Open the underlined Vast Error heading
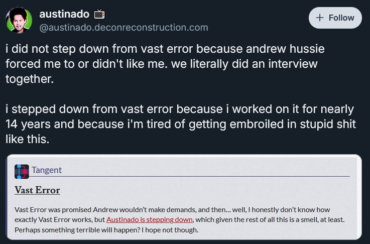The image size is (370, 244). [x=37, y=190]
